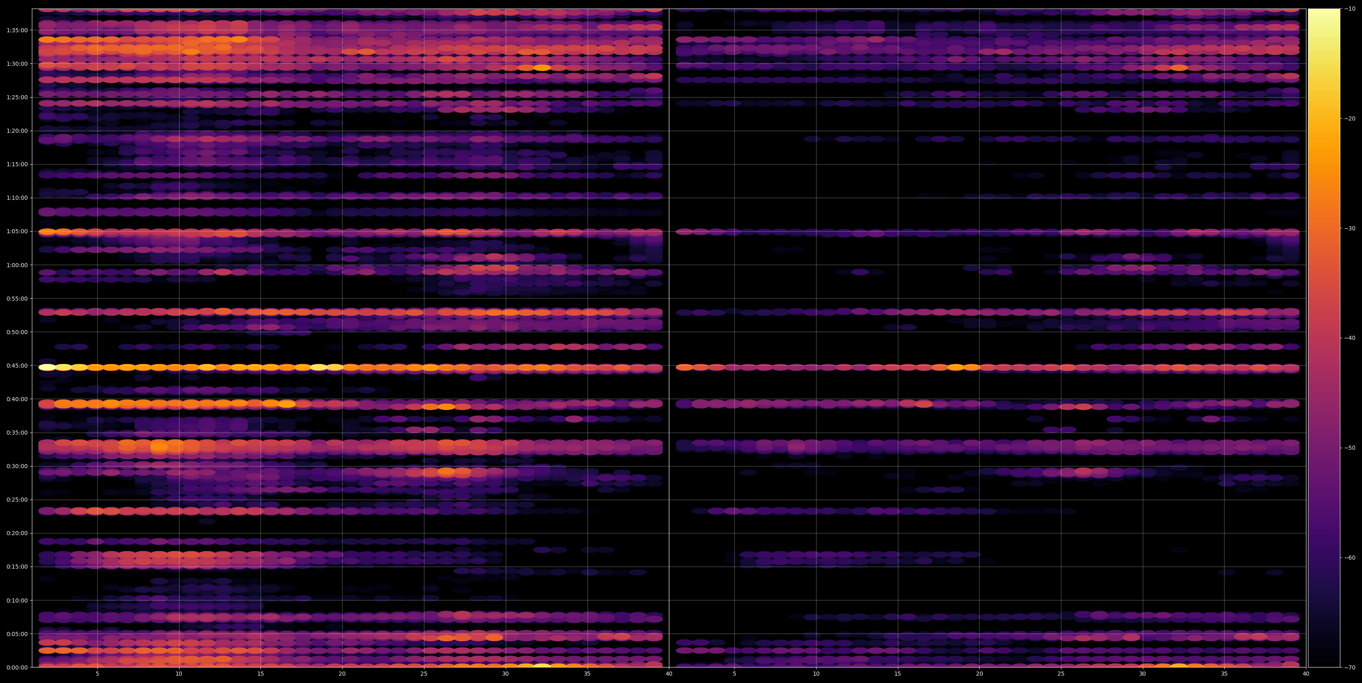Click the 1:15:00 y-axis tick label
Screen dimensions: 1362x683
pyautogui.click(x=17, y=164)
